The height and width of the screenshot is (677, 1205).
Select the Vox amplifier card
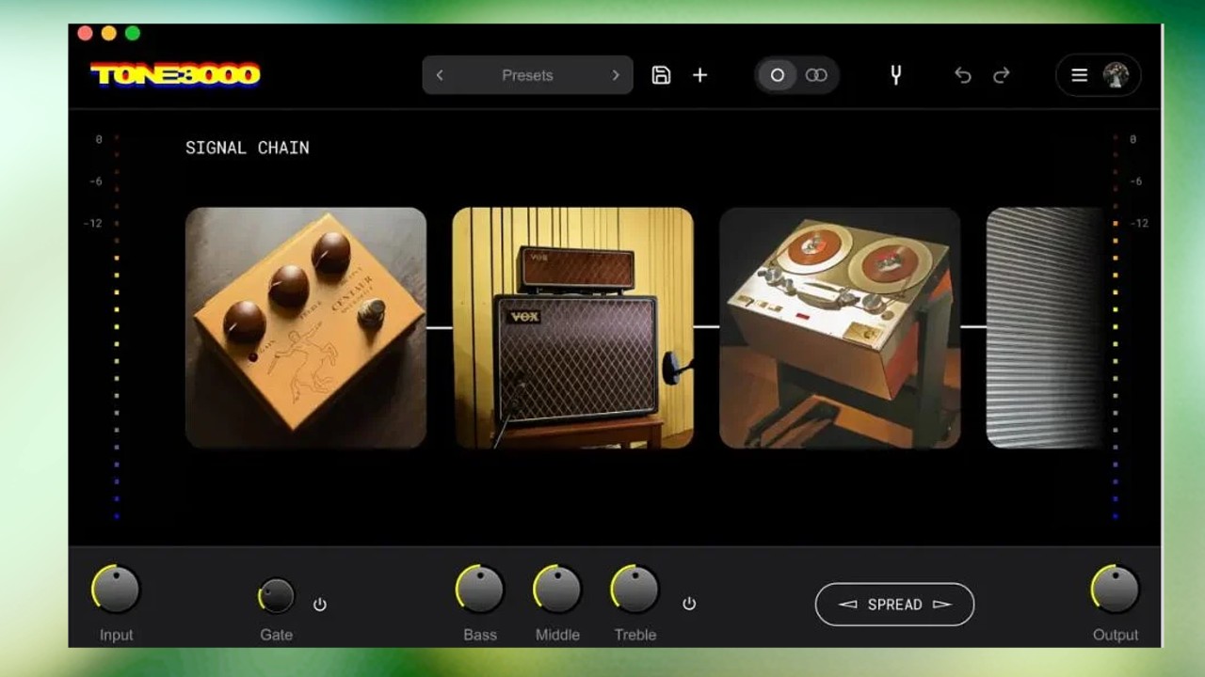click(x=572, y=327)
